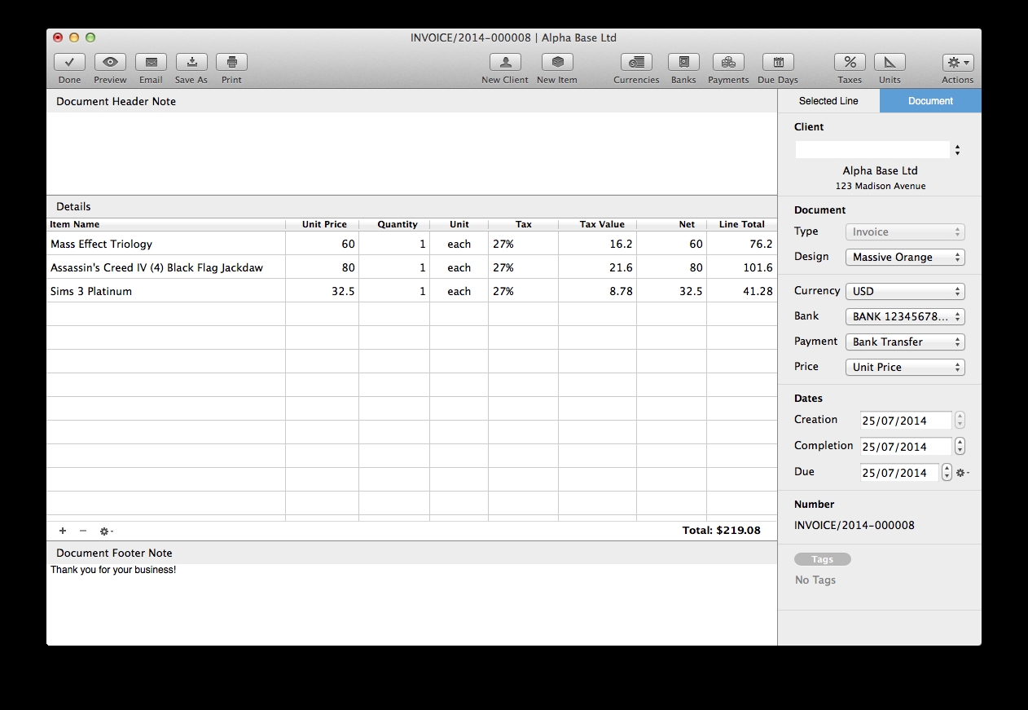This screenshot has height=710, width=1028.
Task: Click the Quantity column header
Action: pyautogui.click(x=395, y=224)
